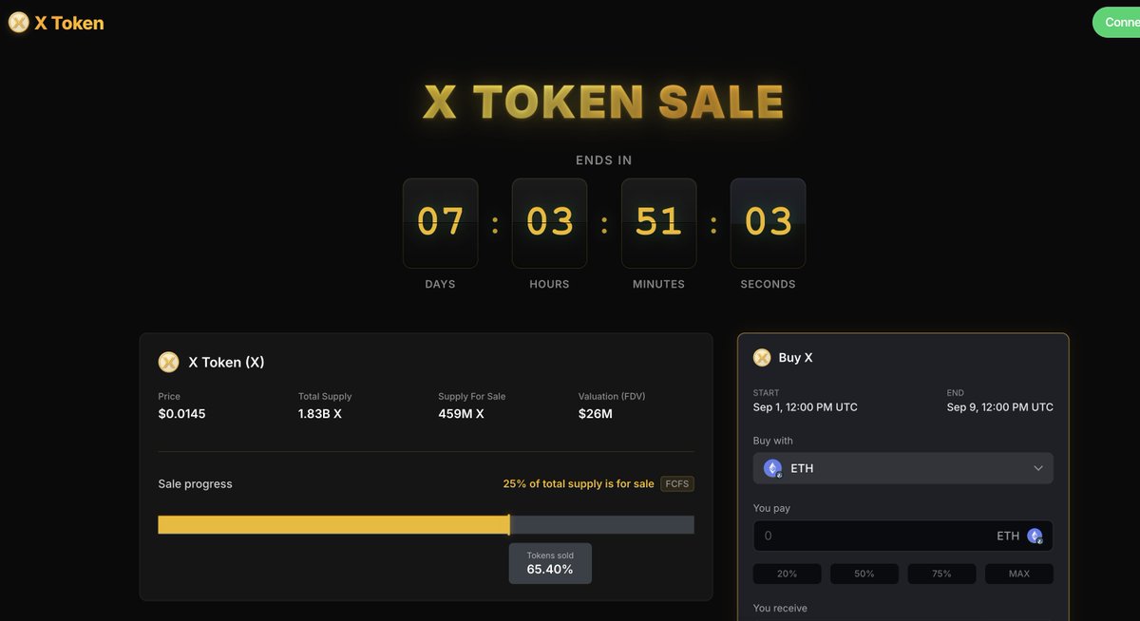
Task: Click the 25% of total supply text
Action: click(x=579, y=484)
